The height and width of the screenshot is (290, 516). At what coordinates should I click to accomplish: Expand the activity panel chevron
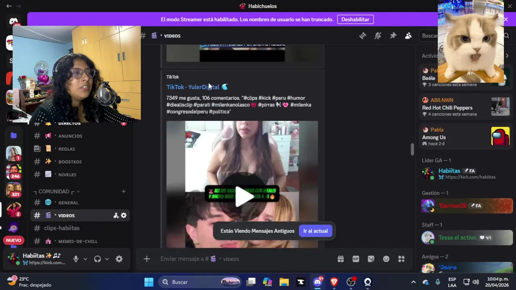pos(507,56)
